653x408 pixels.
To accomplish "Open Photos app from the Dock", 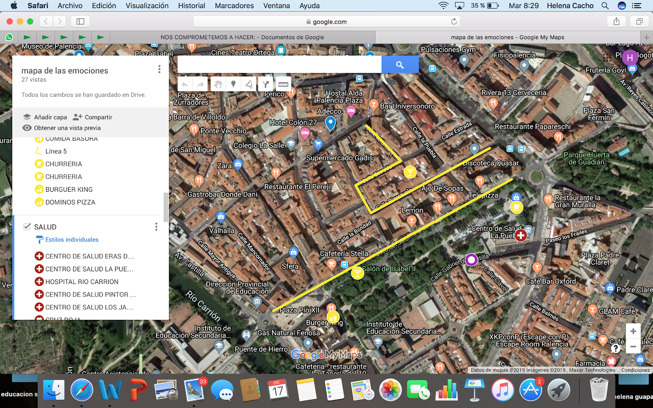I will pos(391,390).
